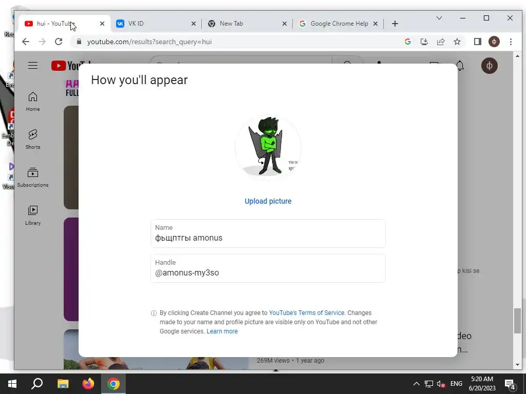
Task: Close the Google Chrome Help tab
Action: point(375,24)
